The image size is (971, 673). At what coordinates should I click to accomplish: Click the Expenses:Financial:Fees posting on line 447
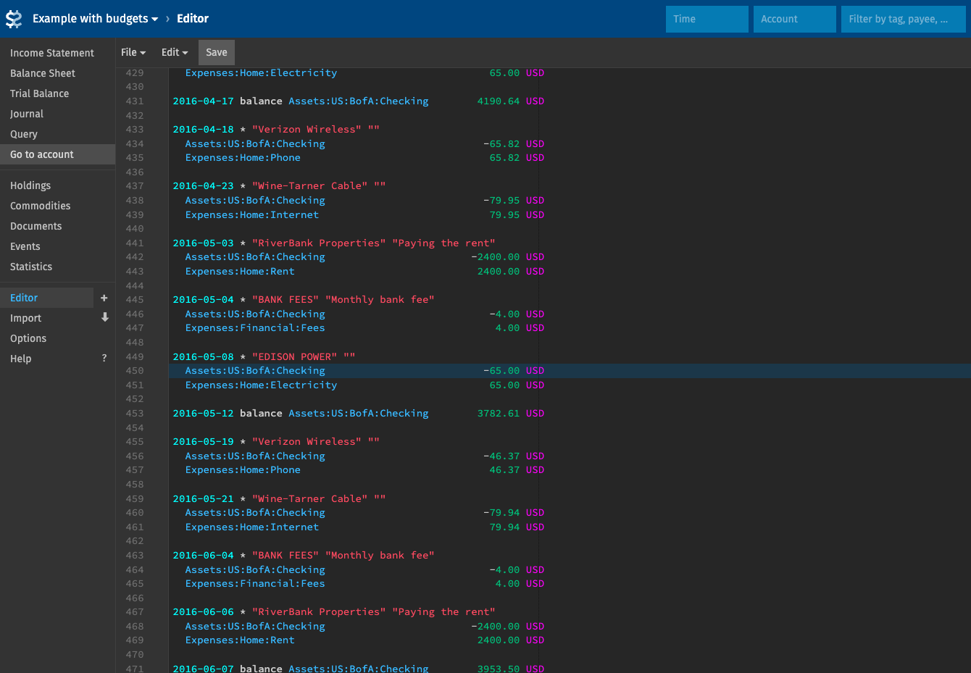pos(255,328)
